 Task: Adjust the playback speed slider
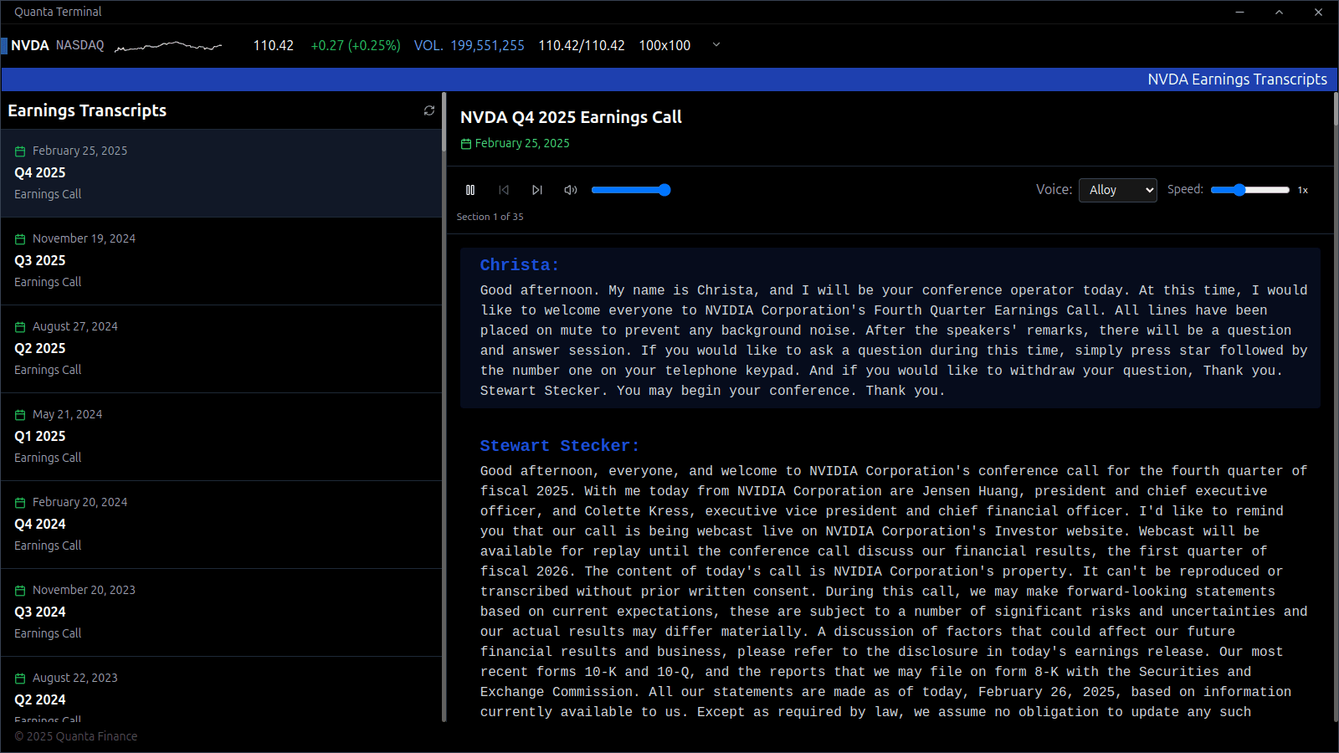[1249, 190]
